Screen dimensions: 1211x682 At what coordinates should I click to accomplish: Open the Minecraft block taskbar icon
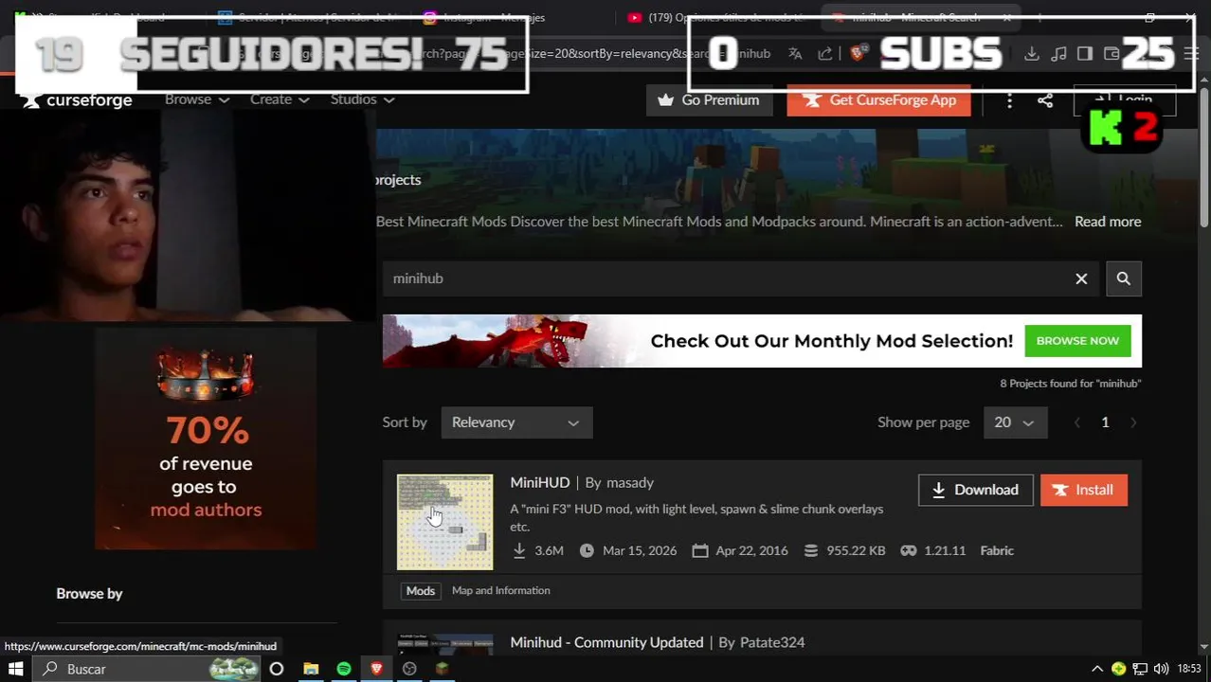click(x=442, y=669)
